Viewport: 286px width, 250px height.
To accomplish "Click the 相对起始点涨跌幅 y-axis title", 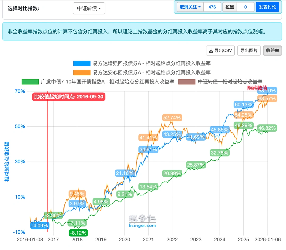I will click(x=7, y=161).
